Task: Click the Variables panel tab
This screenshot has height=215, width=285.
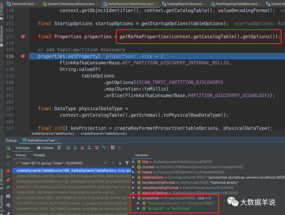Action: [x=141, y=155]
